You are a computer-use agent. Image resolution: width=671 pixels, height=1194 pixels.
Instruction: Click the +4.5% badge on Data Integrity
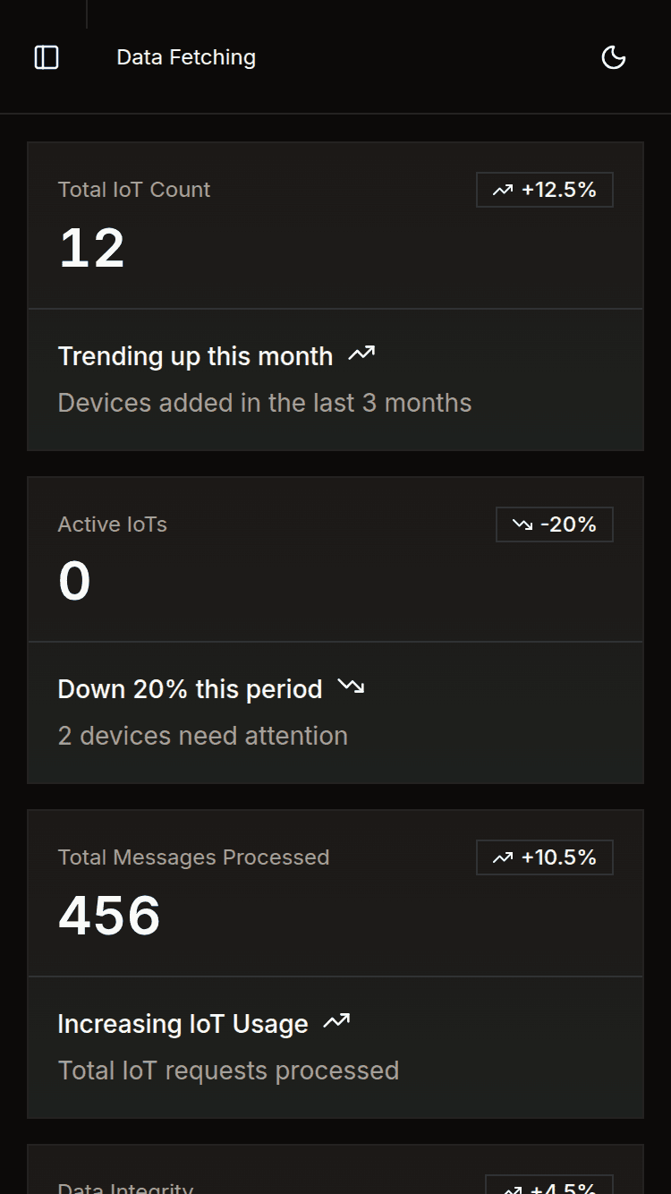pyautogui.click(x=549, y=1187)
